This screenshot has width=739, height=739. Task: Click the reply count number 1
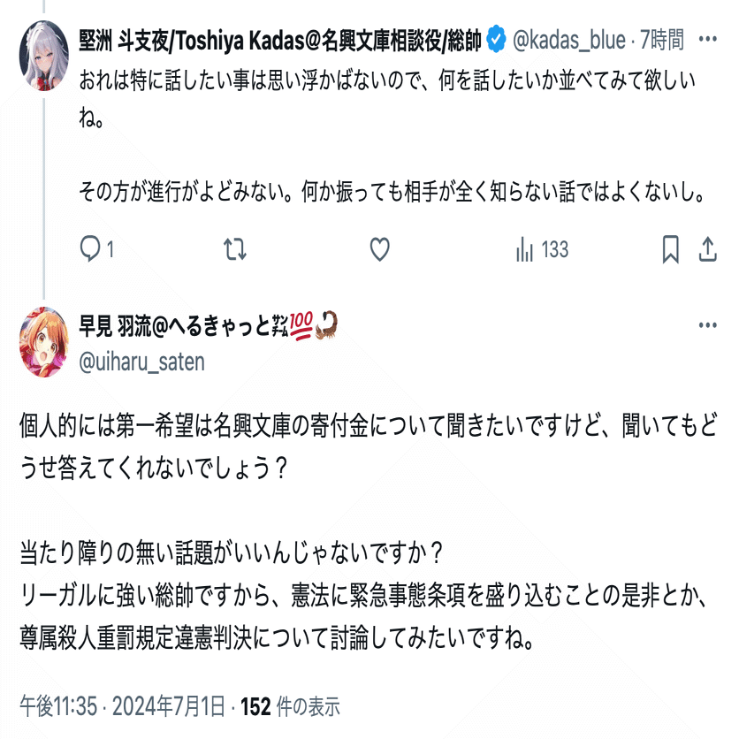pyautogui.click(x=110, y=251)
